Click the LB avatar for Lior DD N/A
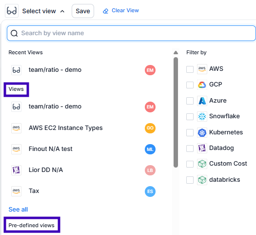Screen dimensions: 256x235 tap(150, 170)
